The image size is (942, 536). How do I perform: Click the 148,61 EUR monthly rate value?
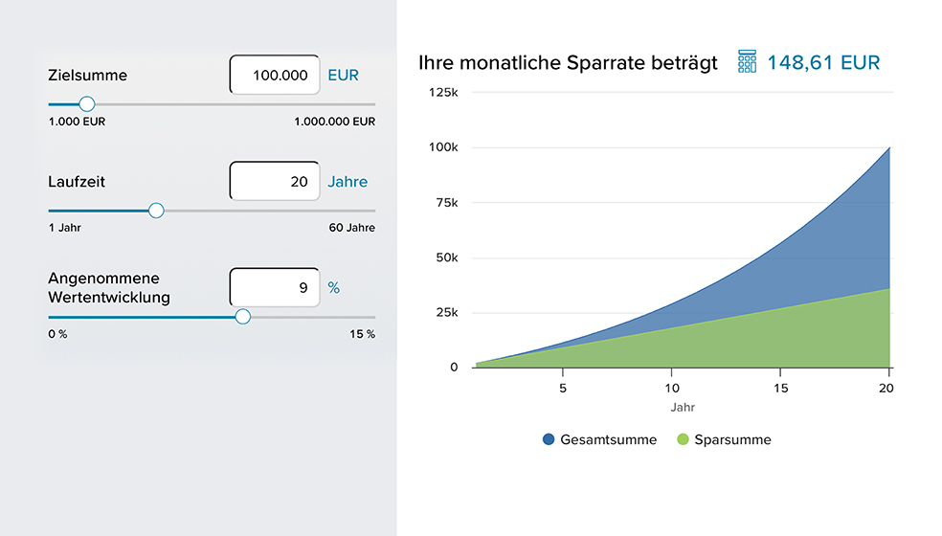point(823,63)
